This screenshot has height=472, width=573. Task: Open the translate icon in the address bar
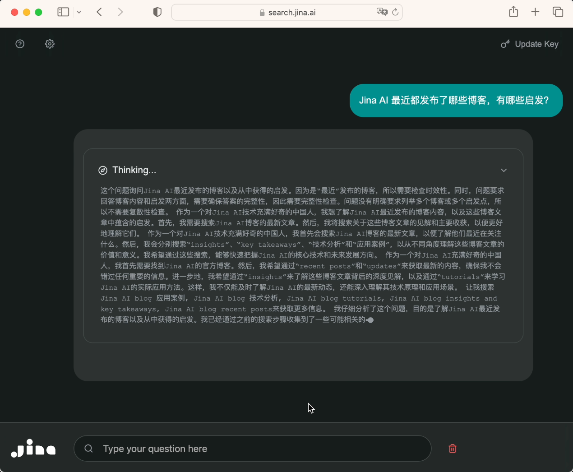tap(383, 12)
